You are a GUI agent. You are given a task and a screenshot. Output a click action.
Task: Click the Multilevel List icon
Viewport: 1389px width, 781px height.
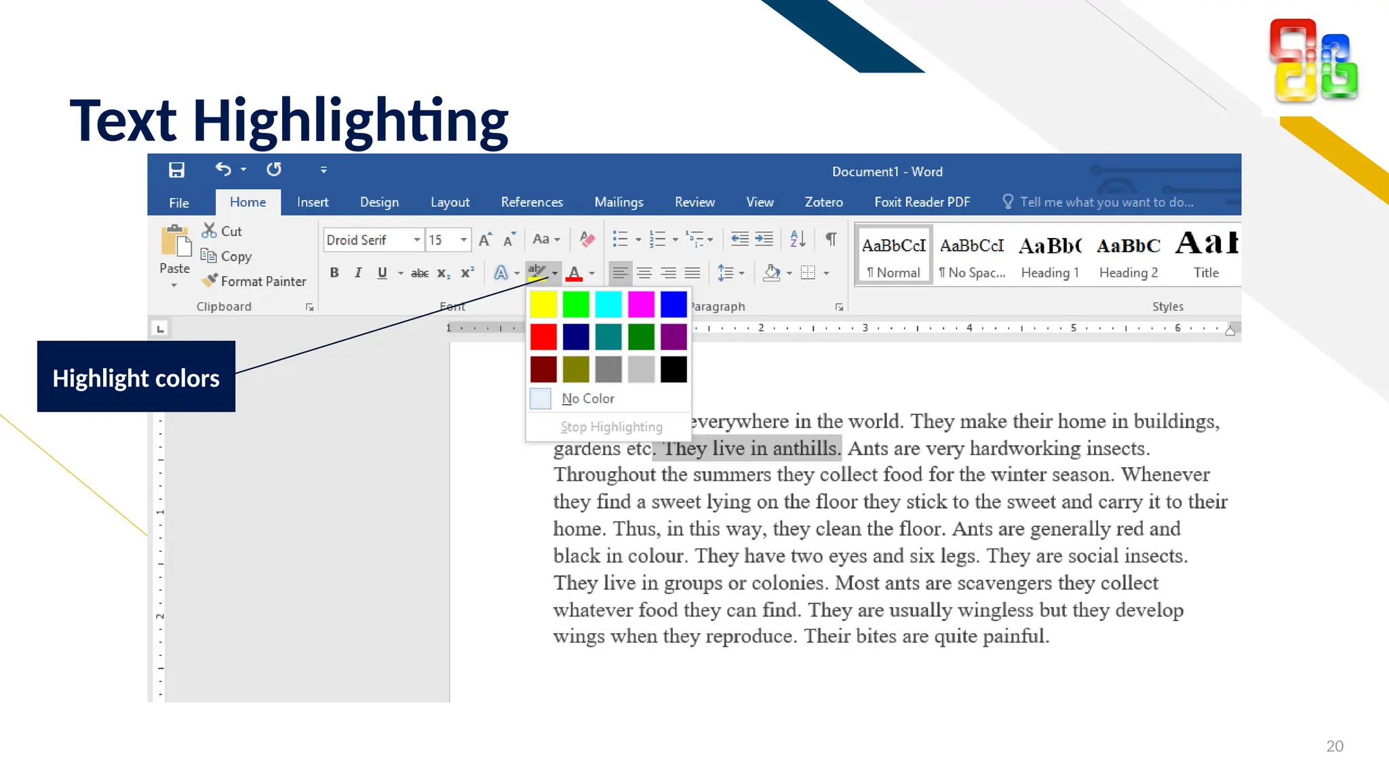pyautogui.click(x=694, y=239)
